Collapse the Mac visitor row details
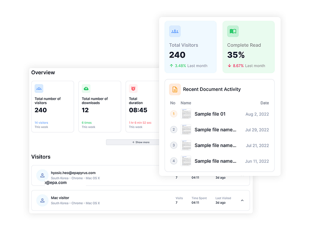Image resolution: width=309 pixels, height=232 pixels. pyautogui.click(x=242, y=200)
